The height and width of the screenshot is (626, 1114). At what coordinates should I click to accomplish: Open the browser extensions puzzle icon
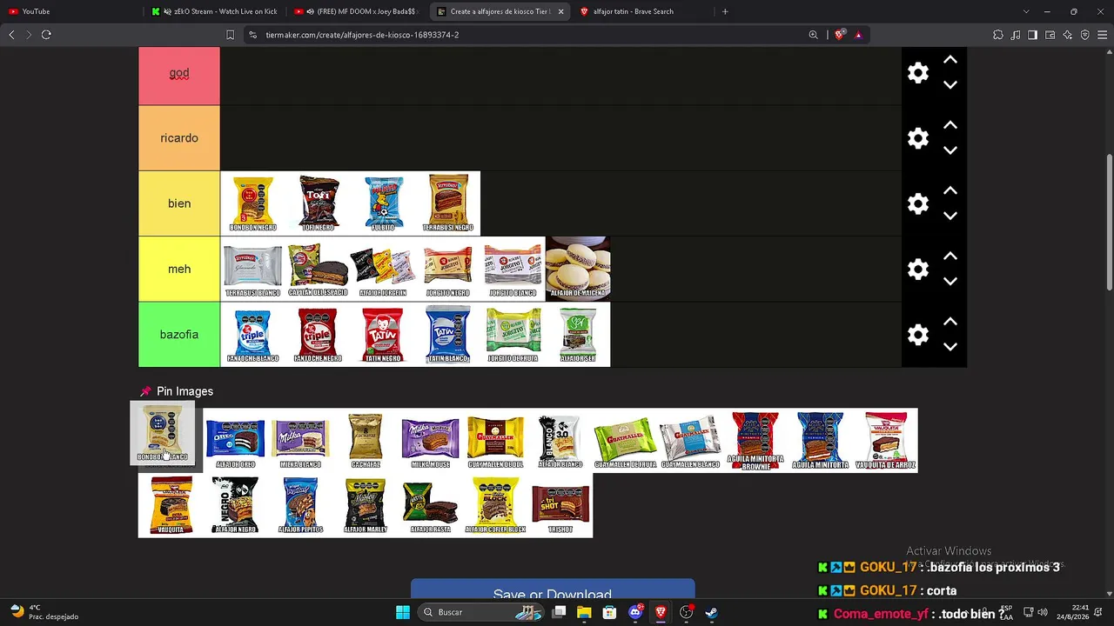tap(998, 35)
